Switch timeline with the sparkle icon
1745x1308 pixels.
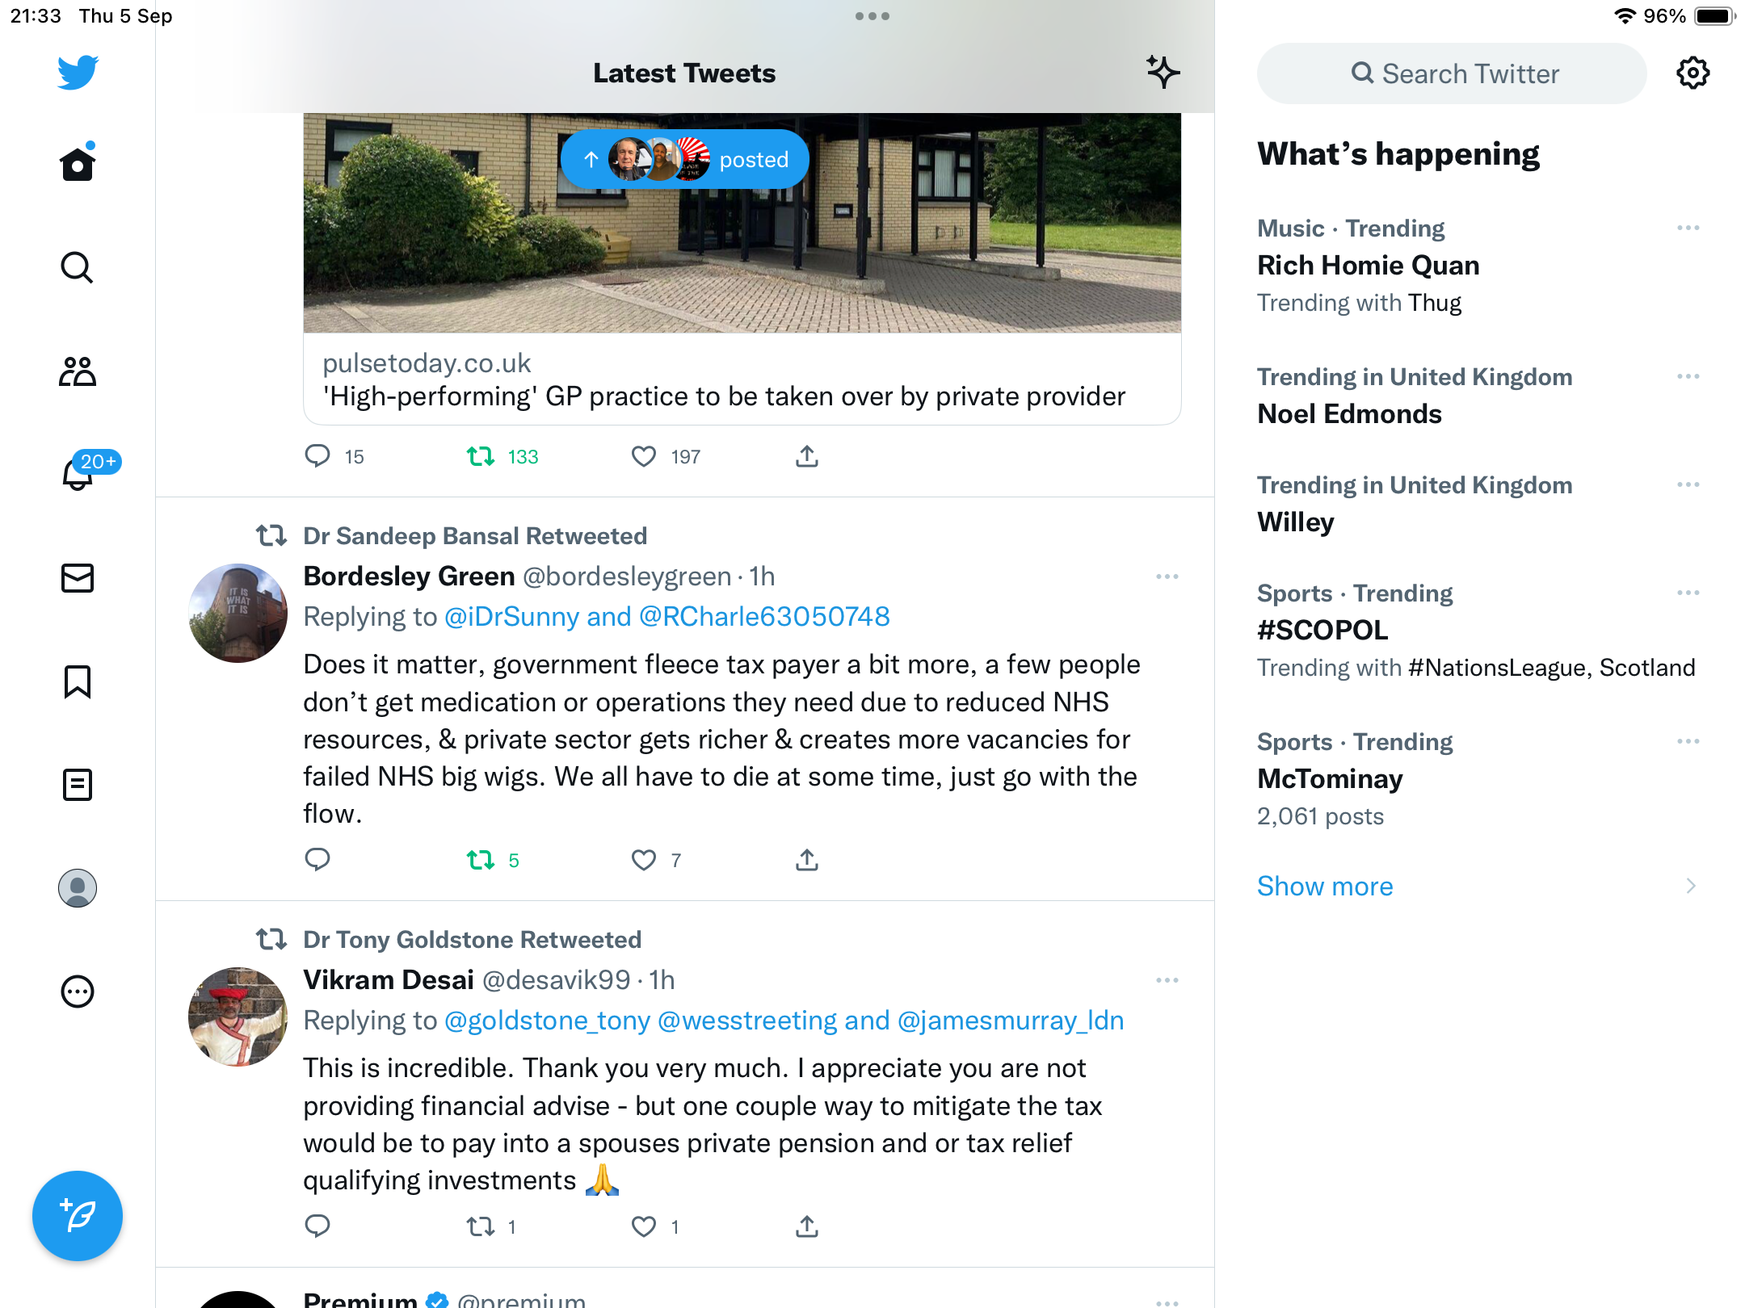pos(1163,73)
